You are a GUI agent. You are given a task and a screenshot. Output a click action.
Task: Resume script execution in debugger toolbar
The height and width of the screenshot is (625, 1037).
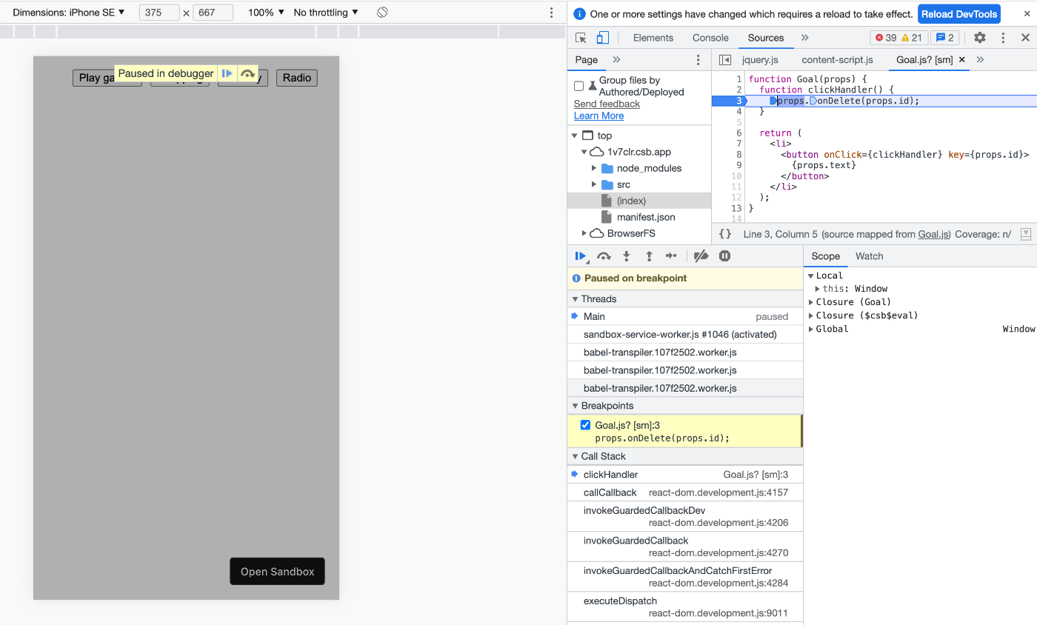coord(581,256)
